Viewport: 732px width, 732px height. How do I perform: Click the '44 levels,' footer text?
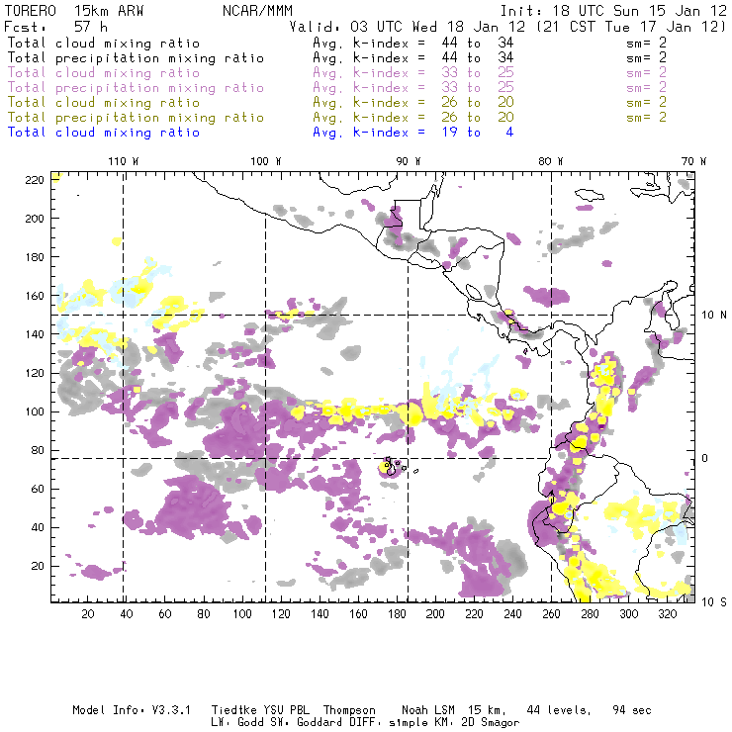pos(559,710)
